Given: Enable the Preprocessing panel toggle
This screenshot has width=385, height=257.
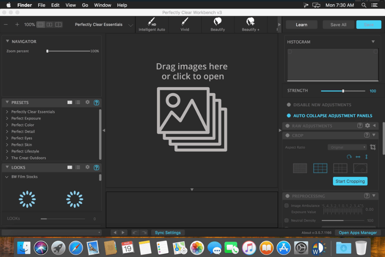Looking at the screenshot, I should coord(287,196).
